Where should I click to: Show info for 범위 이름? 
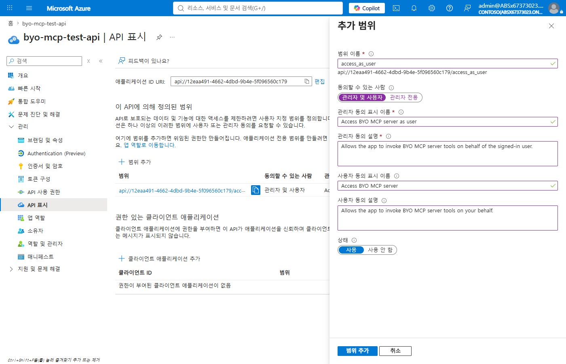(371, 54)
